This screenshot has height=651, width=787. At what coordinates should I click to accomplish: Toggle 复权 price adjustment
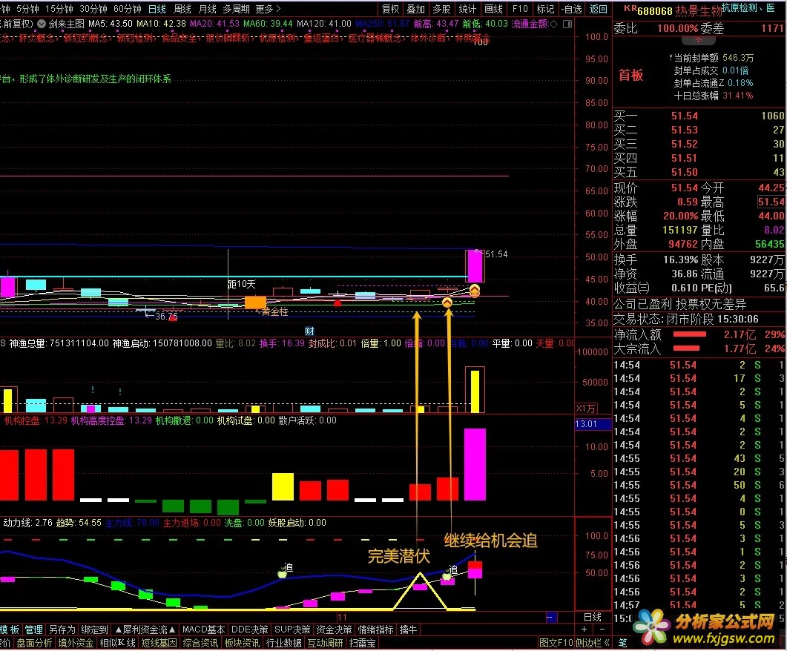pos(390,9)
